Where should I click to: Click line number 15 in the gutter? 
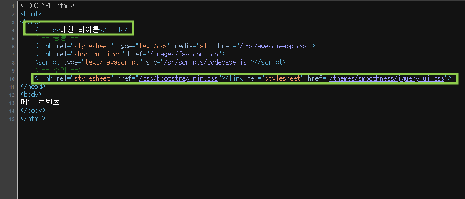(12, 119)
